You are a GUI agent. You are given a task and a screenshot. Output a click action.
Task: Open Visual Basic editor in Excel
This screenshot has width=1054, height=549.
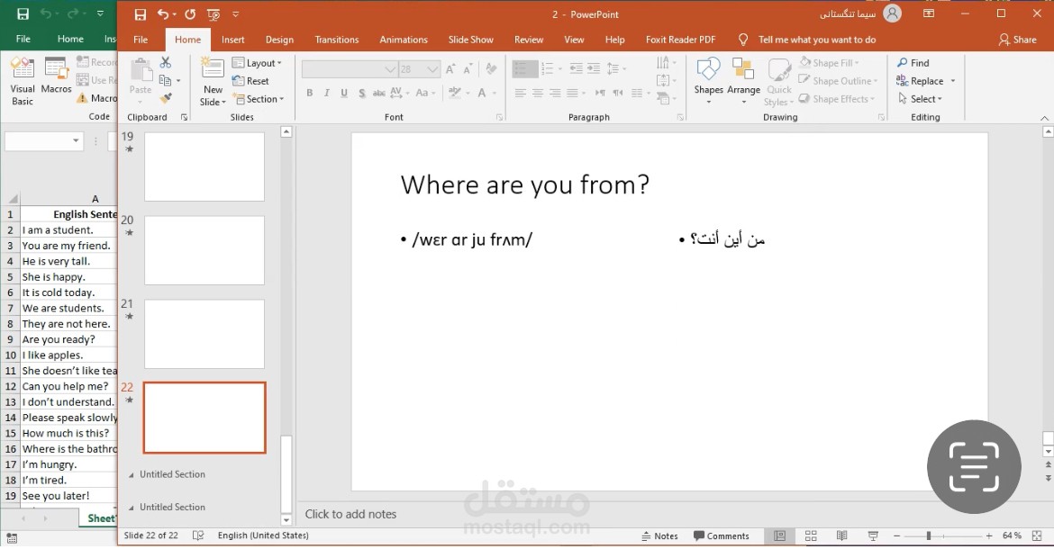click(x=23, y=81)
